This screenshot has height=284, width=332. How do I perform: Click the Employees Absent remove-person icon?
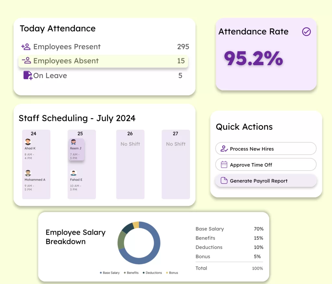[x=27, y=61]
